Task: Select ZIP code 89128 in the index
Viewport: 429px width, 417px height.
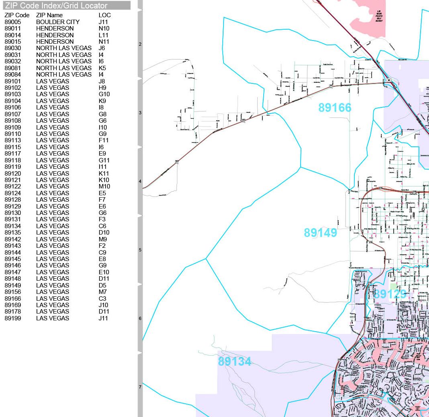Action: tap(13, 200)
